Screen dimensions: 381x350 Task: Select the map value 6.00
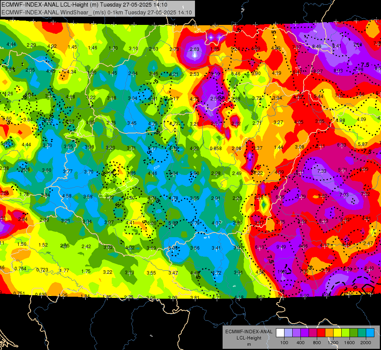tap(152, 223)
